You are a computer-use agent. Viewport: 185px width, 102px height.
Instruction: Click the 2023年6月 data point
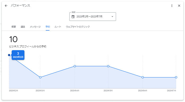pos(143,77)
